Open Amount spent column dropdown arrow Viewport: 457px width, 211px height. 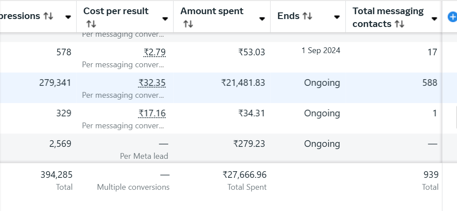(262, 19)
